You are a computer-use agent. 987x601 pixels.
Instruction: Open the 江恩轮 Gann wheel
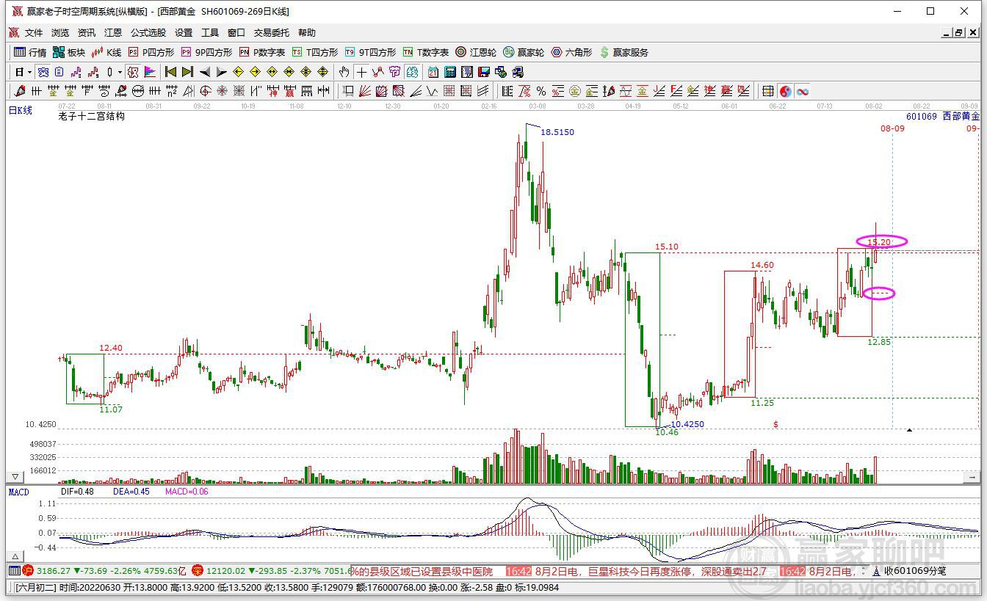(476, 52)
